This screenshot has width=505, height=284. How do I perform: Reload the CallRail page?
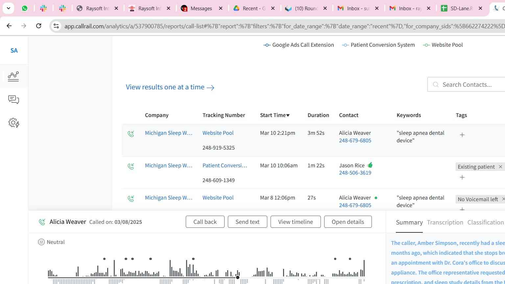point(38,26)
